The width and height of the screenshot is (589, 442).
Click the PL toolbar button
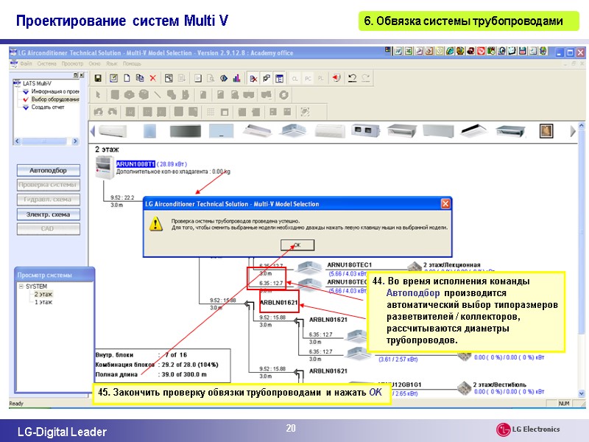click(321, 79)
